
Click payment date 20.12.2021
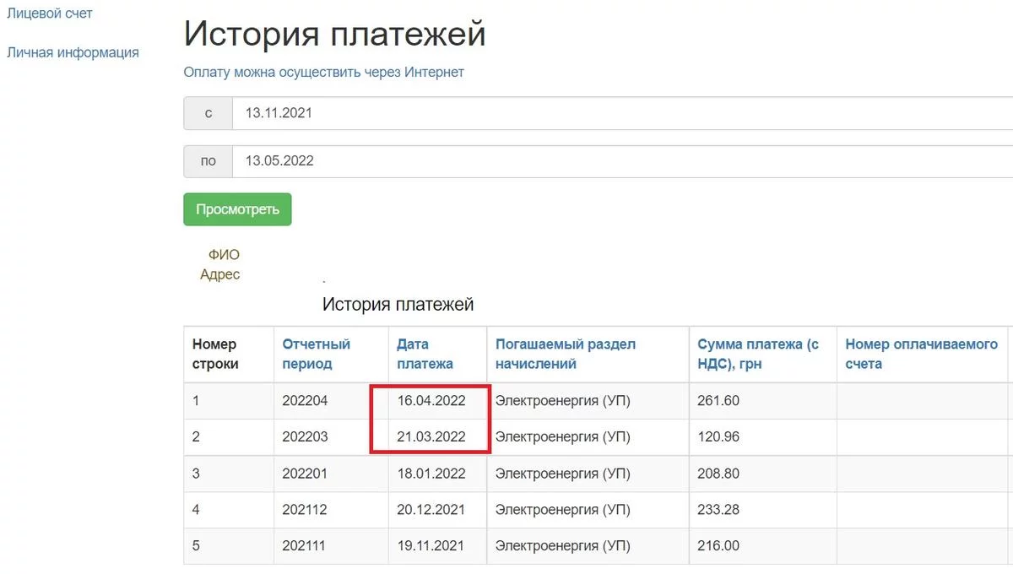[x=431, y=510]
